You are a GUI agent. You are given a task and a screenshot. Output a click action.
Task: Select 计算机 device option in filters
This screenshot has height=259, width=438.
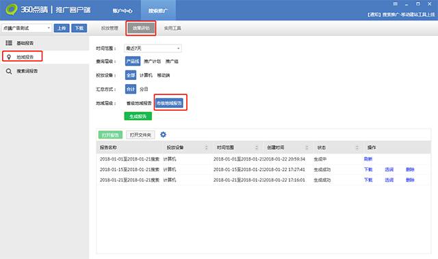(146, 75)
